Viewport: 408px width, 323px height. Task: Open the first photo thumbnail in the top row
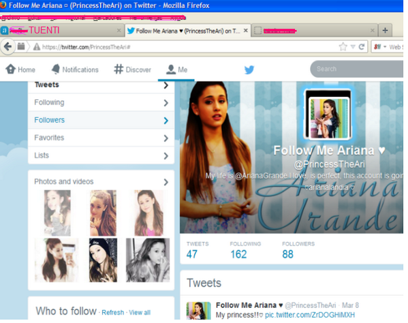pos(57,213)
